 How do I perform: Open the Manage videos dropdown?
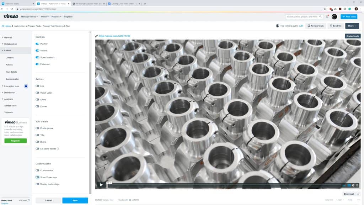click(30, 17)
